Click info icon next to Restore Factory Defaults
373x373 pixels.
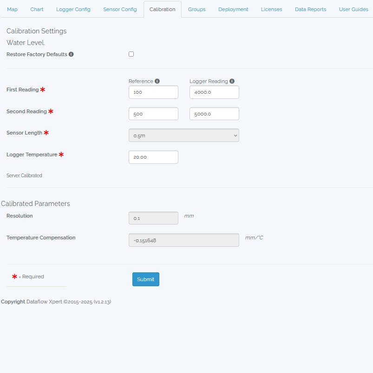tap(71, 54)
